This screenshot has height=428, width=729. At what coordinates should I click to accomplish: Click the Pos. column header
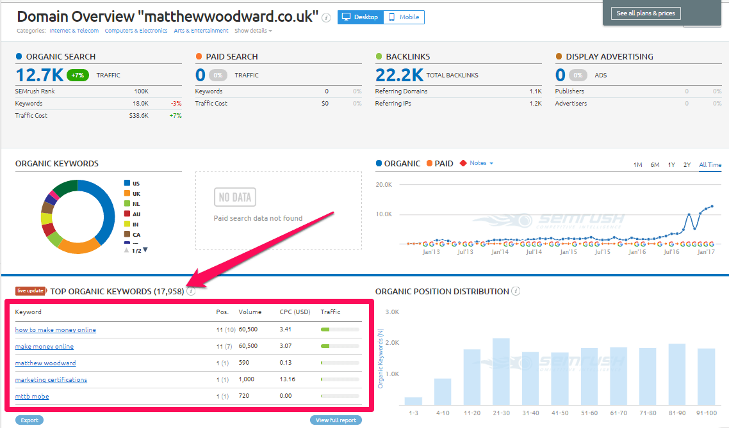[222, 312]
